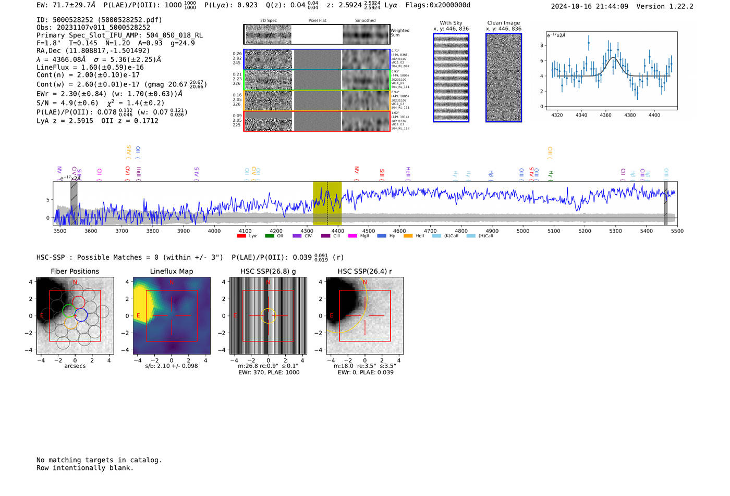Image resolution: width=730 pixels, height=496 pixels.
Task: Select the blue fiber circle in Fiber Positions
Action: coord(81,315)
